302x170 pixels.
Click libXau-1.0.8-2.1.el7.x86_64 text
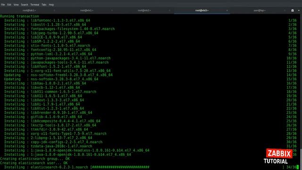click(x=59, y=83)
